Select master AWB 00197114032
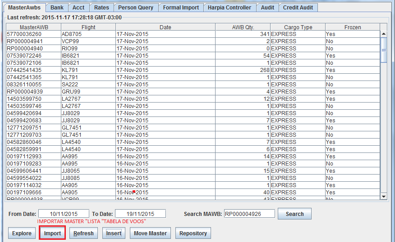Viewport: 395px width, 242px height. [x=33, y=185]
